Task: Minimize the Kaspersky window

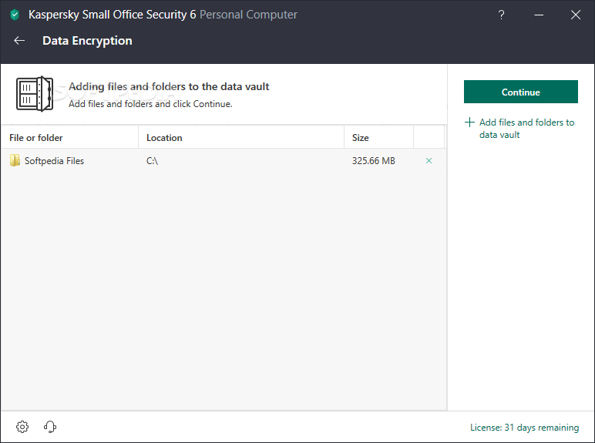Action: (x=539, y=15)
